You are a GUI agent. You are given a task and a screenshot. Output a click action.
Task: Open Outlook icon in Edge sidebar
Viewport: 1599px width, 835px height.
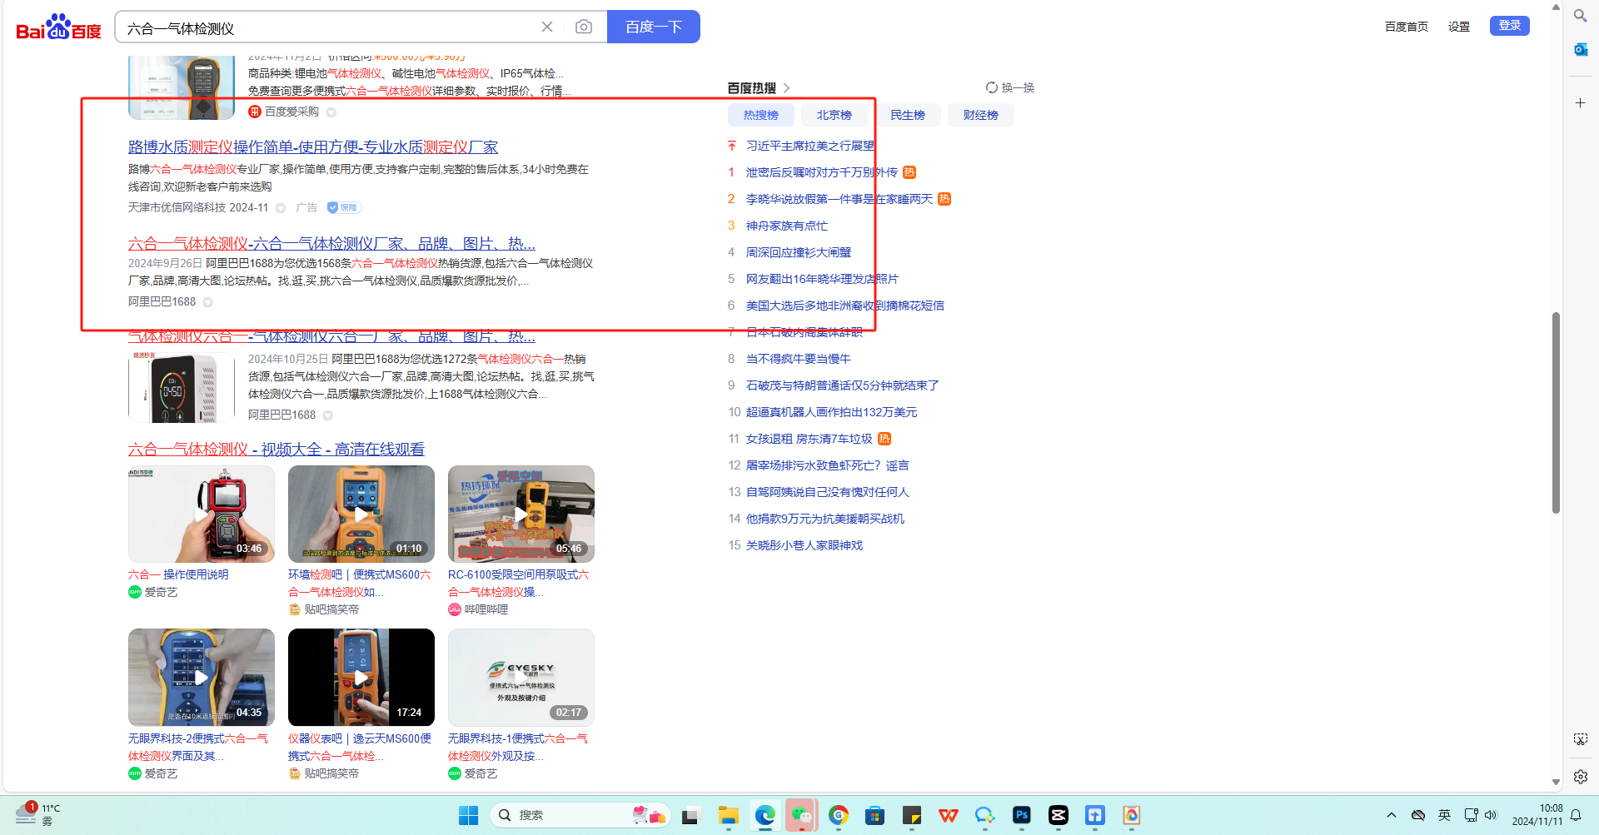1580,50
